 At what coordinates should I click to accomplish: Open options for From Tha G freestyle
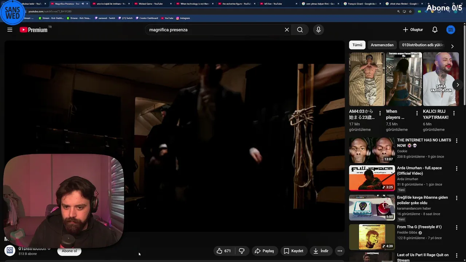coord(457,227)
